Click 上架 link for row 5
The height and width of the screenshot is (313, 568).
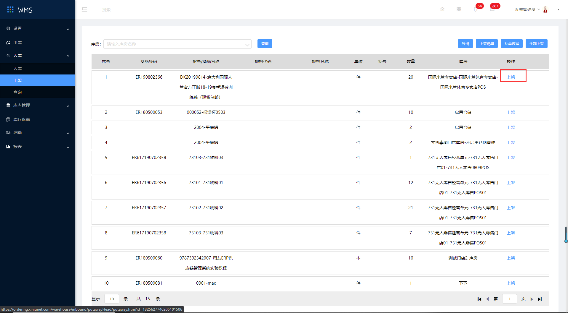(x=511, y=158)
